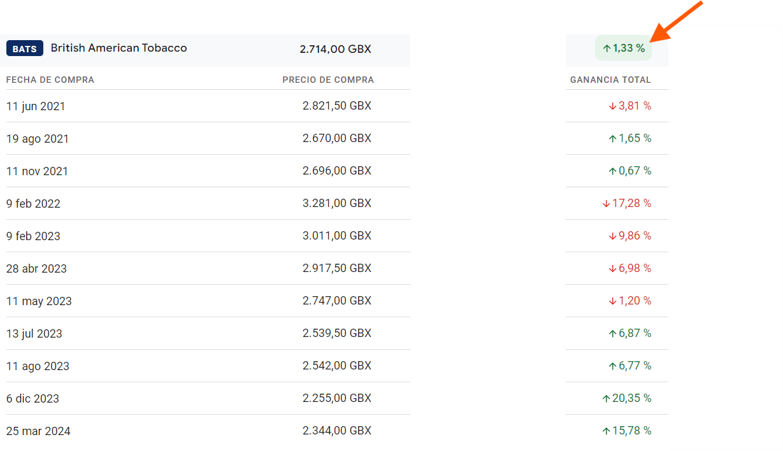
Task: Click the BATS ticker badge
Action: tap(25, 49)
